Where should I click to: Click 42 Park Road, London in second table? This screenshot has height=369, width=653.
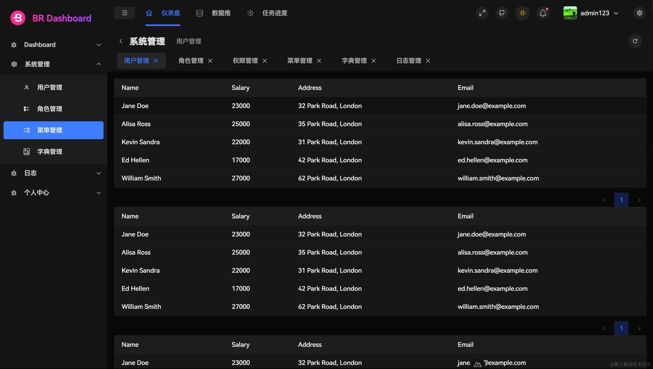pyautogui.click(x=330, y=288)
